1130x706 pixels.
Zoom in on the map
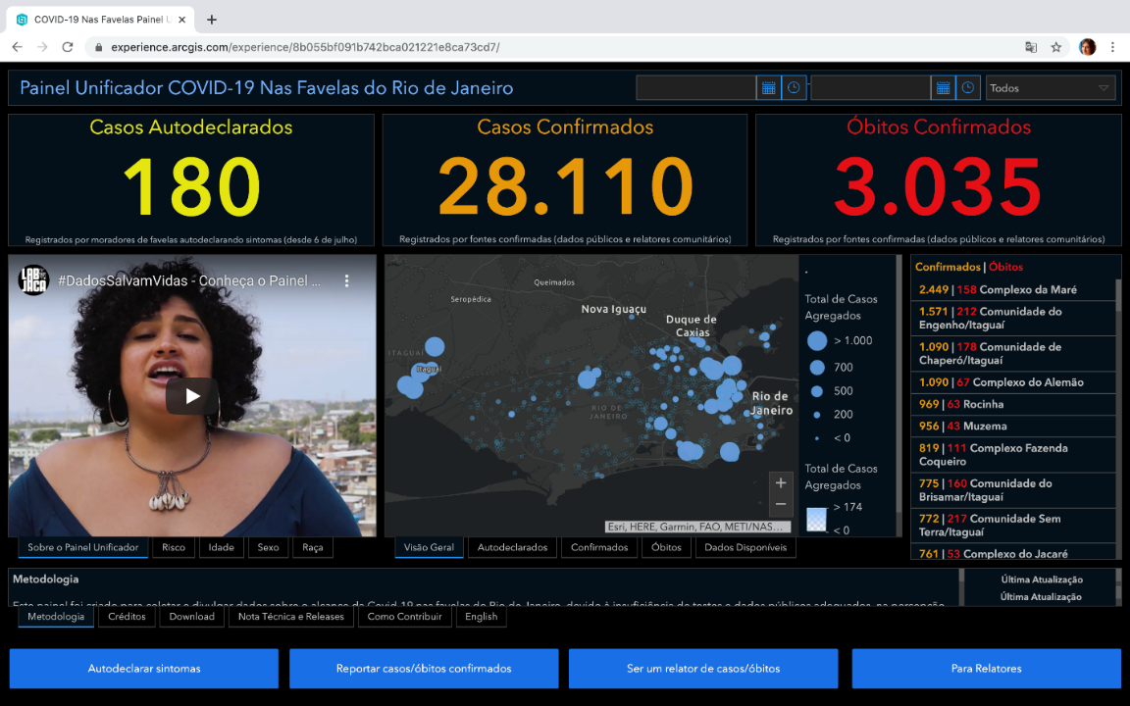tap(781, 483)
